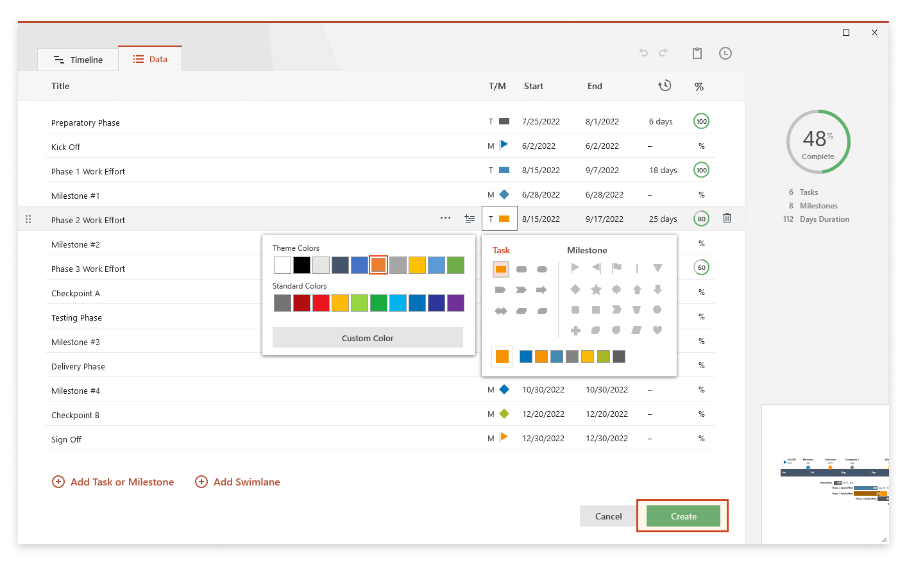Click the Redo icon
This screenshot has width=907, height=565.
click(664, 53)
